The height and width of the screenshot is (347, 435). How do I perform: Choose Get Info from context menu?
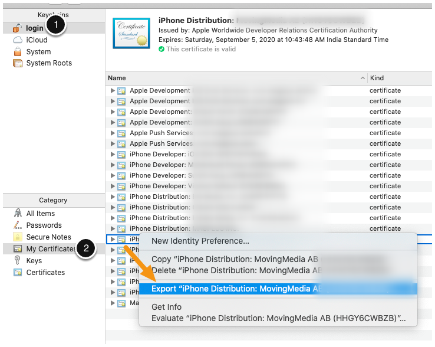click(278, 307)
